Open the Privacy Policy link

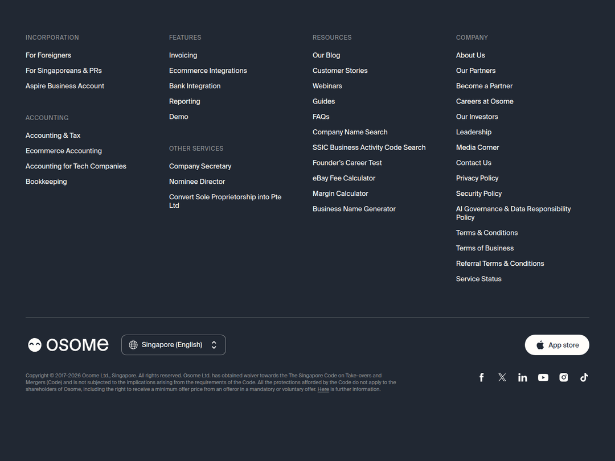(x=477, y=178)
